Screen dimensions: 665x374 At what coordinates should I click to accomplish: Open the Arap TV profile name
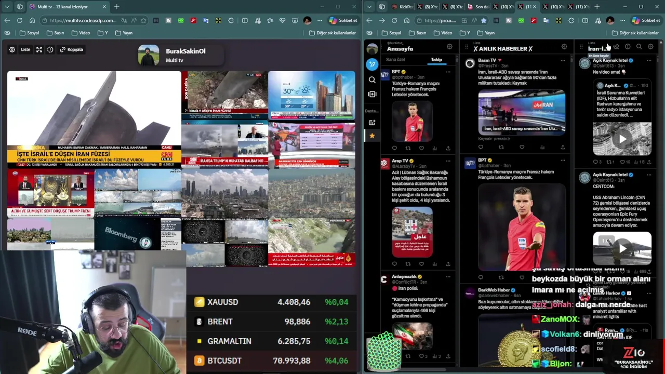(x=400, y=161)
